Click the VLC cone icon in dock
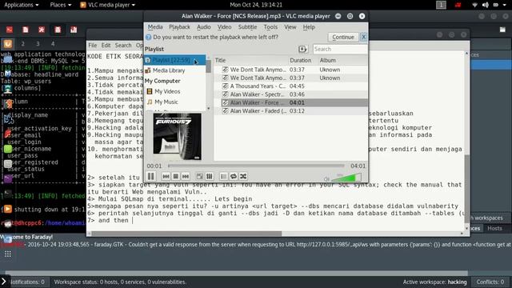 click(x=8, y=209)
